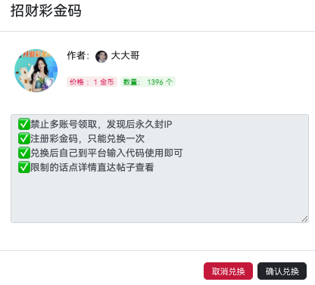Click the price tag 价格: 1 金币
315x285 pixels.
coord(92,82)
